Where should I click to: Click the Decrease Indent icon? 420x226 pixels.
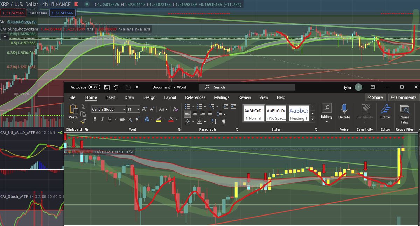(225, 107)
